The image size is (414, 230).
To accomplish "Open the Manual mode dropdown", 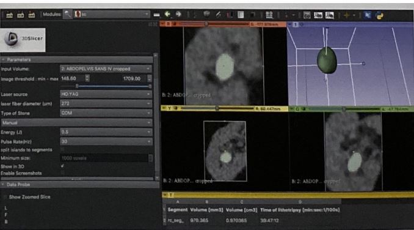I will (x=76, y=123).
